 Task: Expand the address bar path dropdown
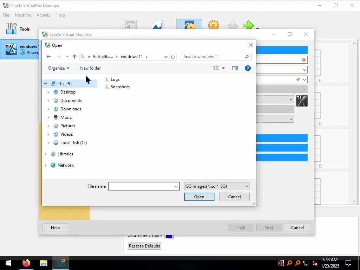166,57
